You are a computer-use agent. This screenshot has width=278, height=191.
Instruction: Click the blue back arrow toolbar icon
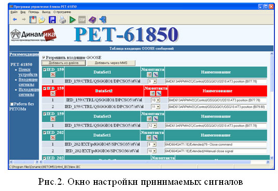15,20
